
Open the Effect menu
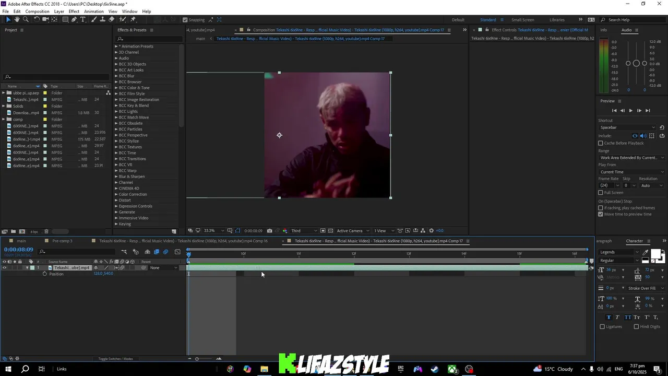74,11
